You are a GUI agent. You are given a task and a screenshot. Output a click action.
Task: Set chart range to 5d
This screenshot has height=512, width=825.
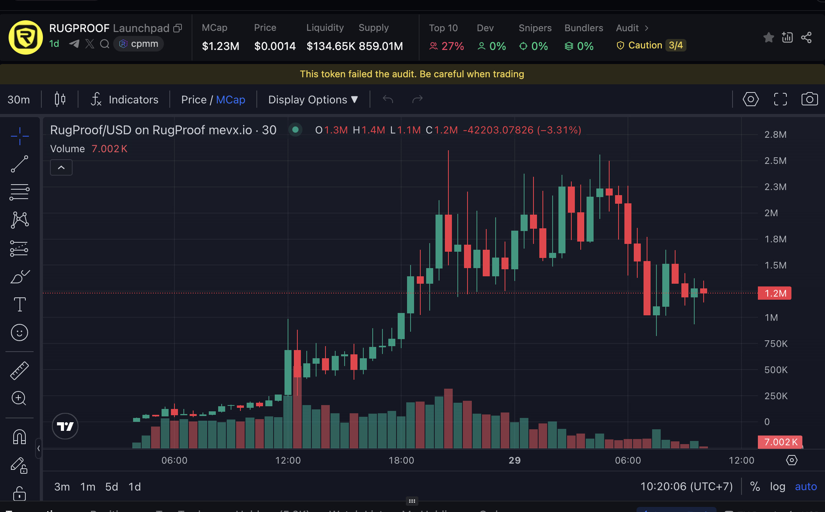coord(112,487)
